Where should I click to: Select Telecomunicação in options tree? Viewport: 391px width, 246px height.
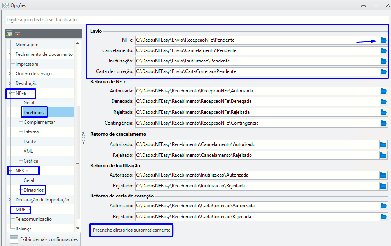34,219
